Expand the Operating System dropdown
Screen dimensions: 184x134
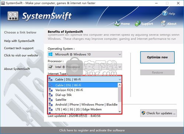[x=120, y=54]
